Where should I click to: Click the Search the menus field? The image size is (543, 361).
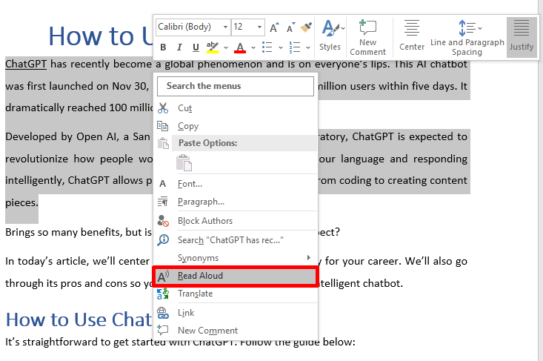click(x=236, y=86)
